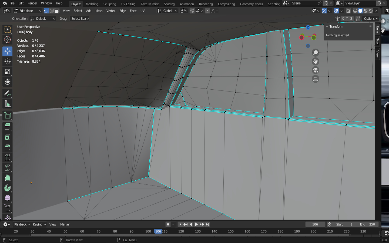
Task: Jump to the timeline end frame
Action: [207, 224]
